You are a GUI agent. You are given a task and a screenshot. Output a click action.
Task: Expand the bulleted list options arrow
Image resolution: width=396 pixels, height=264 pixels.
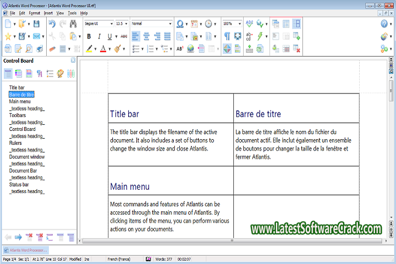[x=142, y=49]
